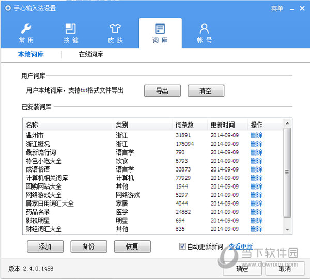Select the 计算机相关词库 row name
The image size is (310, 279).
coord(47,178)
